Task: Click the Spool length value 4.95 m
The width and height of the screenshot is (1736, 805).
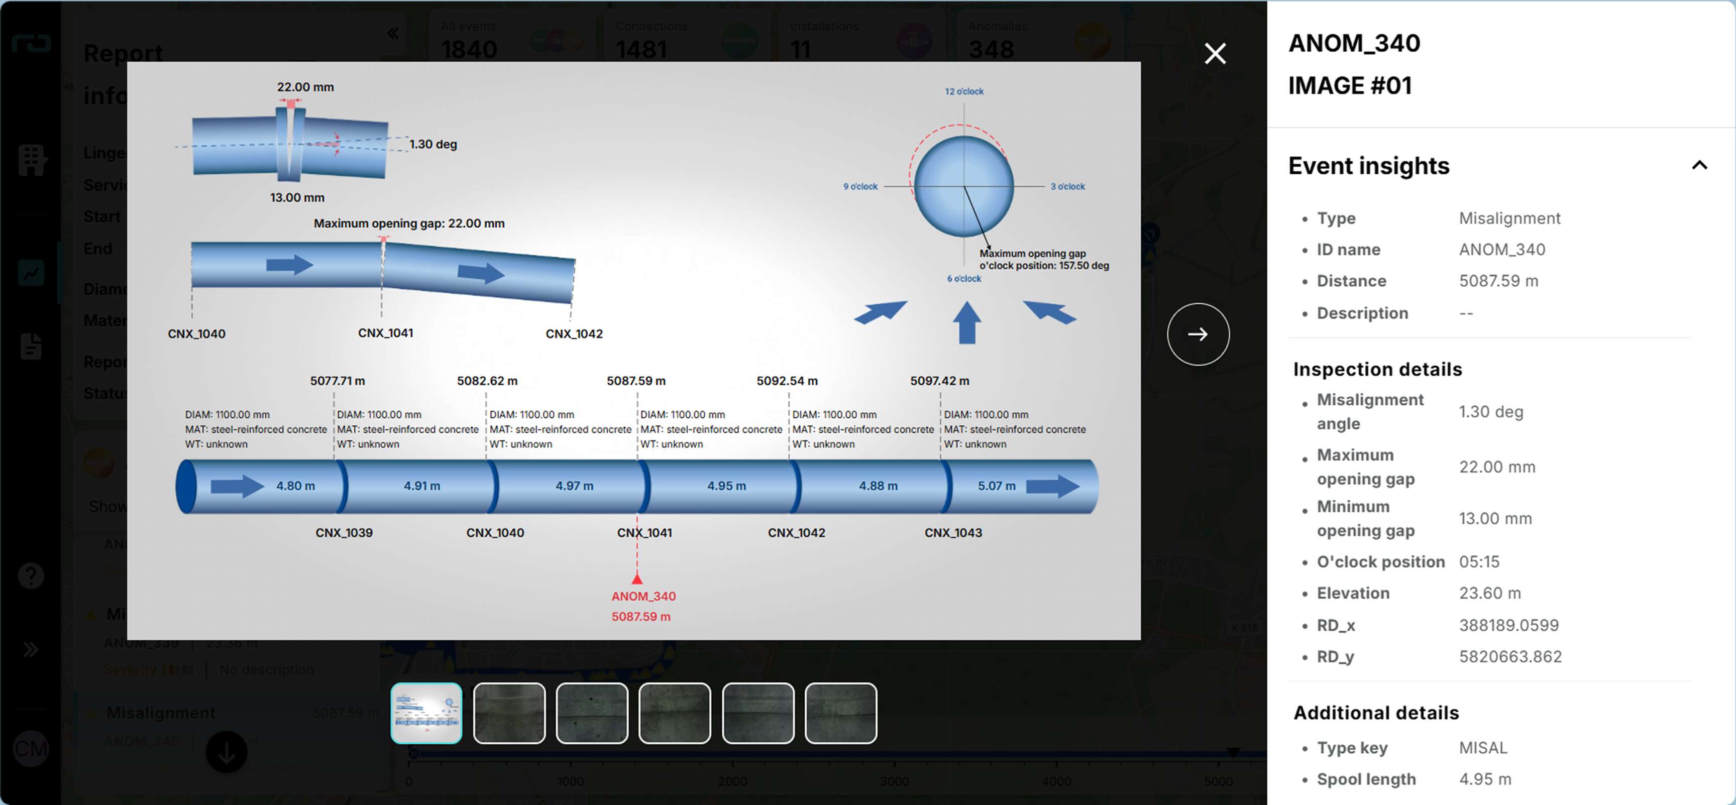Action: coord(1485,779)
